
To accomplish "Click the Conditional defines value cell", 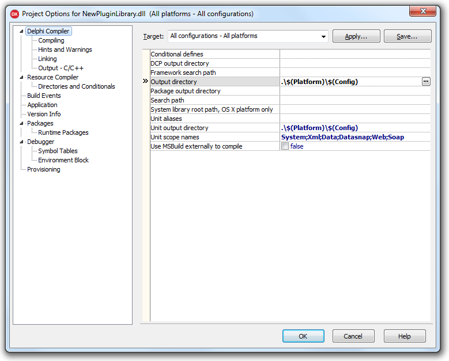I will point(355,54).
